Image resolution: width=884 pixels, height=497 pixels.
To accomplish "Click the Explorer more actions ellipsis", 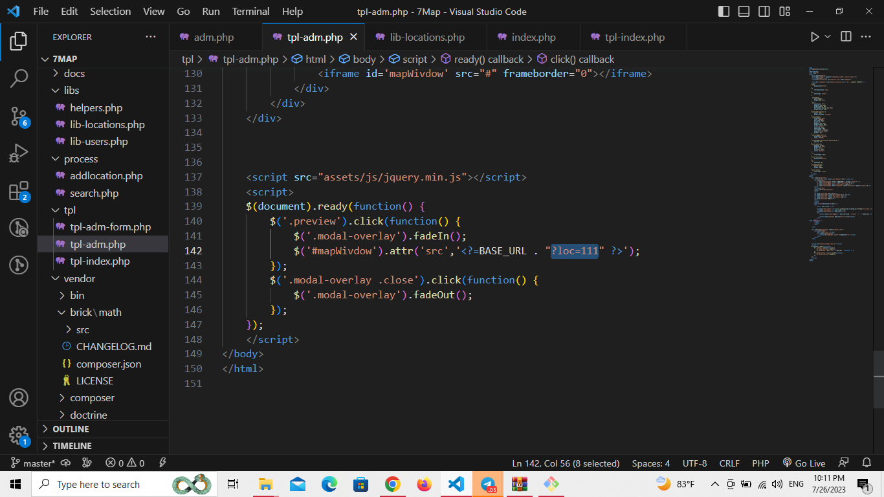I will click(151, 37).
